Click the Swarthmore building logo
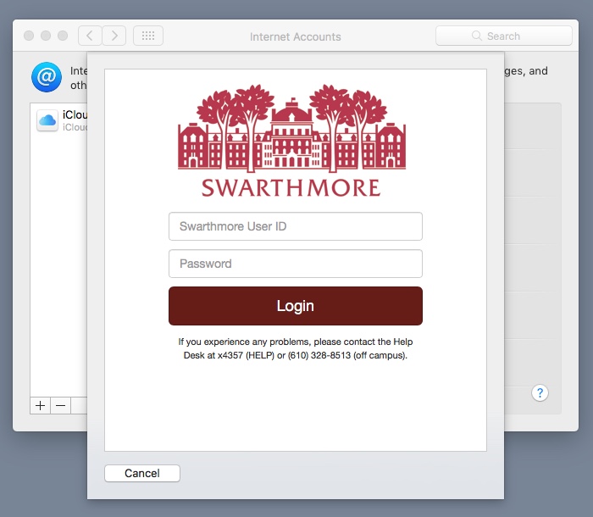The width and height of the screenshot is (593, 517). click(291, 128)
